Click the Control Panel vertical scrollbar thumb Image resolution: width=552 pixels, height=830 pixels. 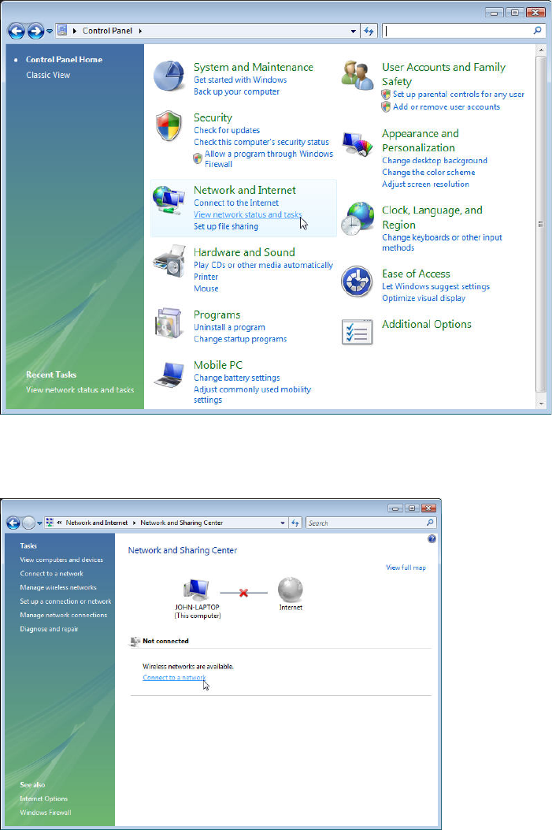click(x=540, y=224)
